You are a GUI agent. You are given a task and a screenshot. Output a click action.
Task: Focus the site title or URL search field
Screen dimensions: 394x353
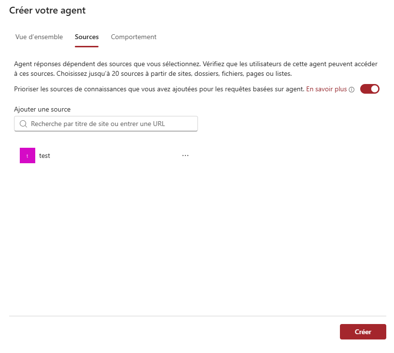(x=106, y=124)
